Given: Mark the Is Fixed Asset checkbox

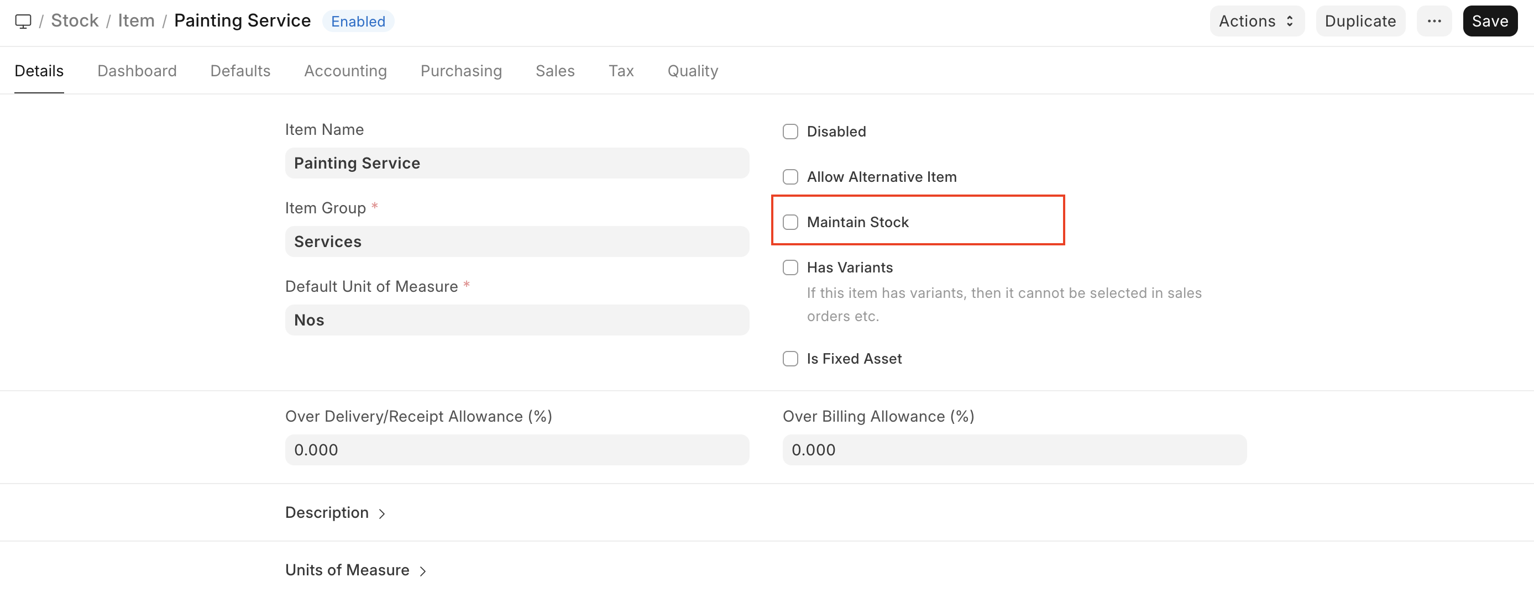Looking at the screenshot, I should (x=790, y=359).
